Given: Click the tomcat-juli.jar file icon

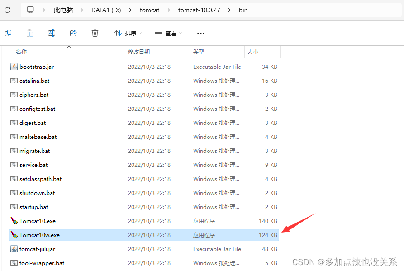Looking at the screenshot, I should [x=14, y=249].
